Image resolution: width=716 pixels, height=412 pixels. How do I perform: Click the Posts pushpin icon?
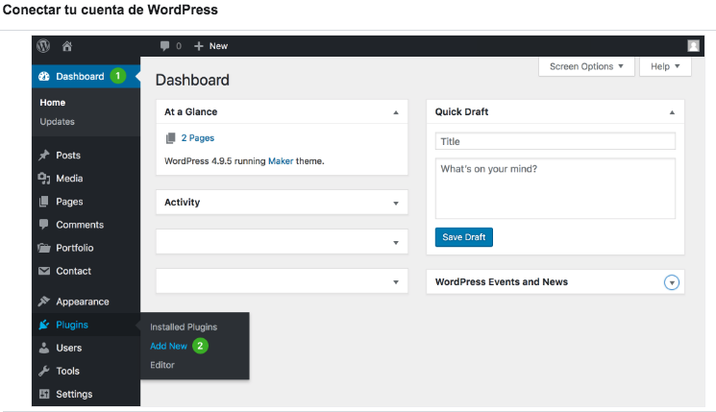44,156
